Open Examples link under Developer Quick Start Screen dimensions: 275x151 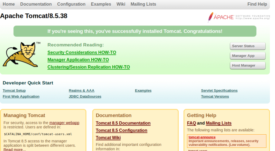click(x=143, y=90)
